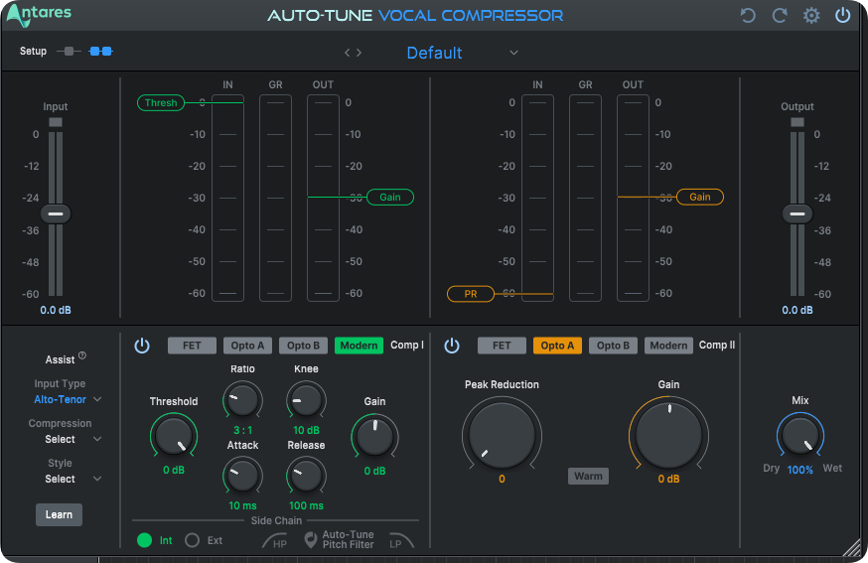The height and width of the screenshot is (563, 868).
Task: Toggle Comp I power button
Action: tap(142, 346)
